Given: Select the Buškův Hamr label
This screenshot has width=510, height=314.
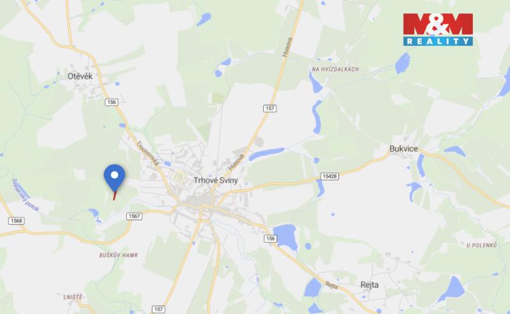Looking at the screenshot, I should click(119, 255).
